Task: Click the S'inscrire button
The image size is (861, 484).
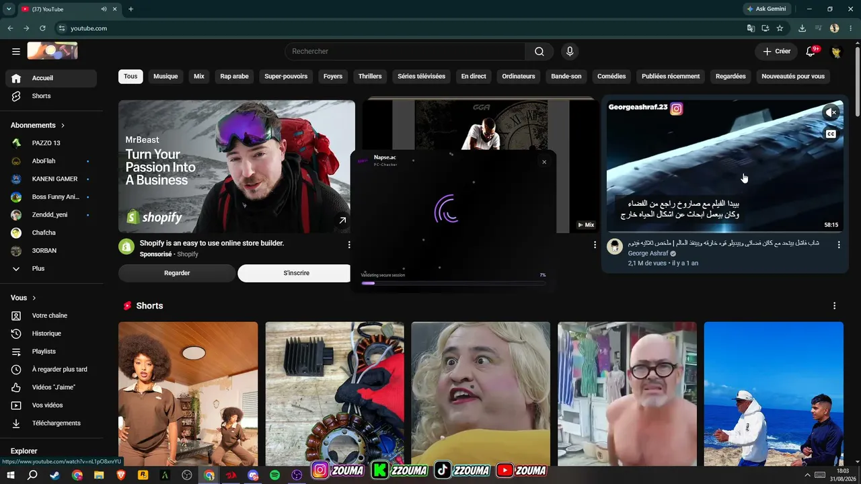Action: pyautogui.click(x=296, y=273)
